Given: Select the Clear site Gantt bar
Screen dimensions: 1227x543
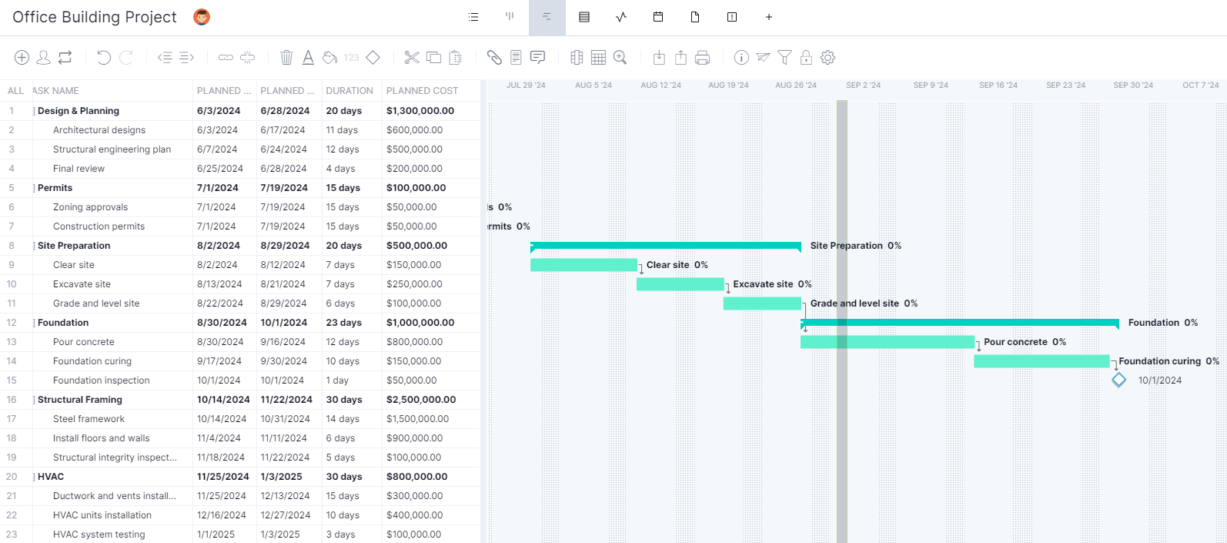Looking at the screenshot, I should (583, 265).
